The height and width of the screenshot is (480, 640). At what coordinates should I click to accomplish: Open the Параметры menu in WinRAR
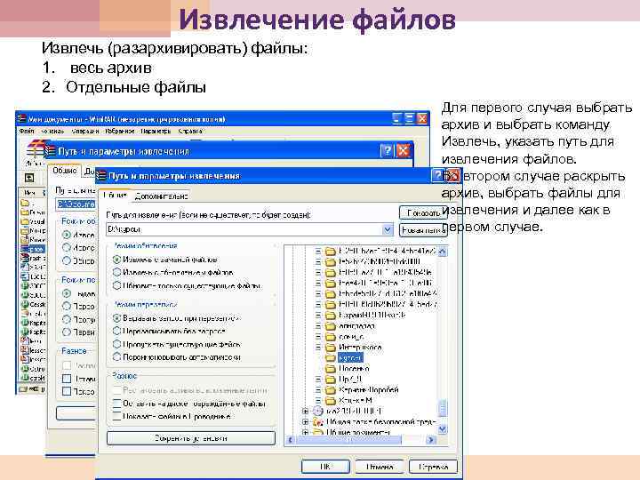point(156,131)
